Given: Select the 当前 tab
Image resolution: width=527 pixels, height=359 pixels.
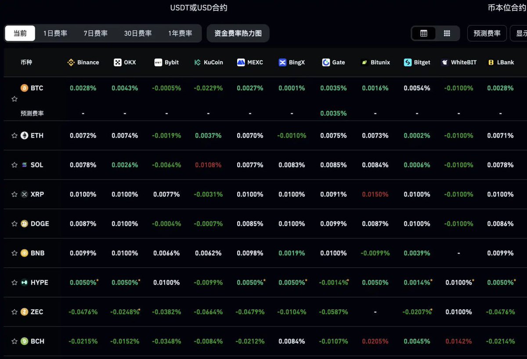Looking at the screenshot, I should 20,33.
